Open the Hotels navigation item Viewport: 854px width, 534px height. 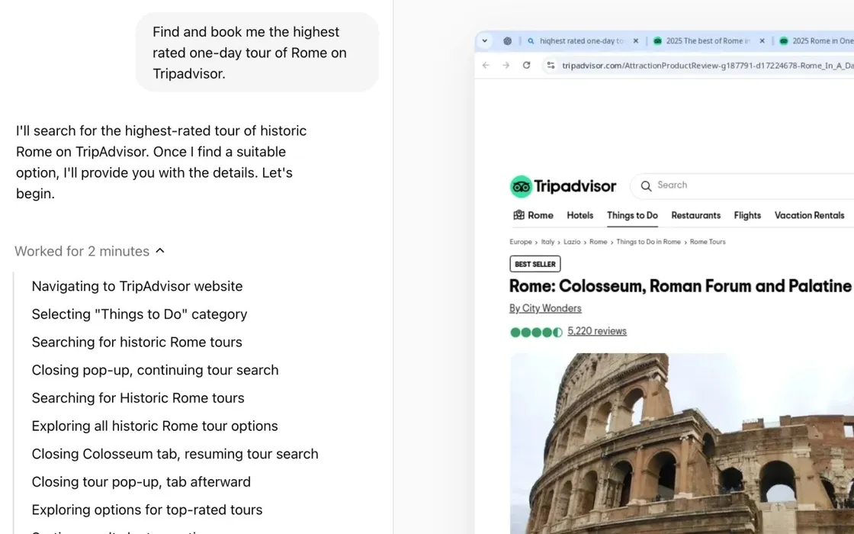click(x=579, y=215)
